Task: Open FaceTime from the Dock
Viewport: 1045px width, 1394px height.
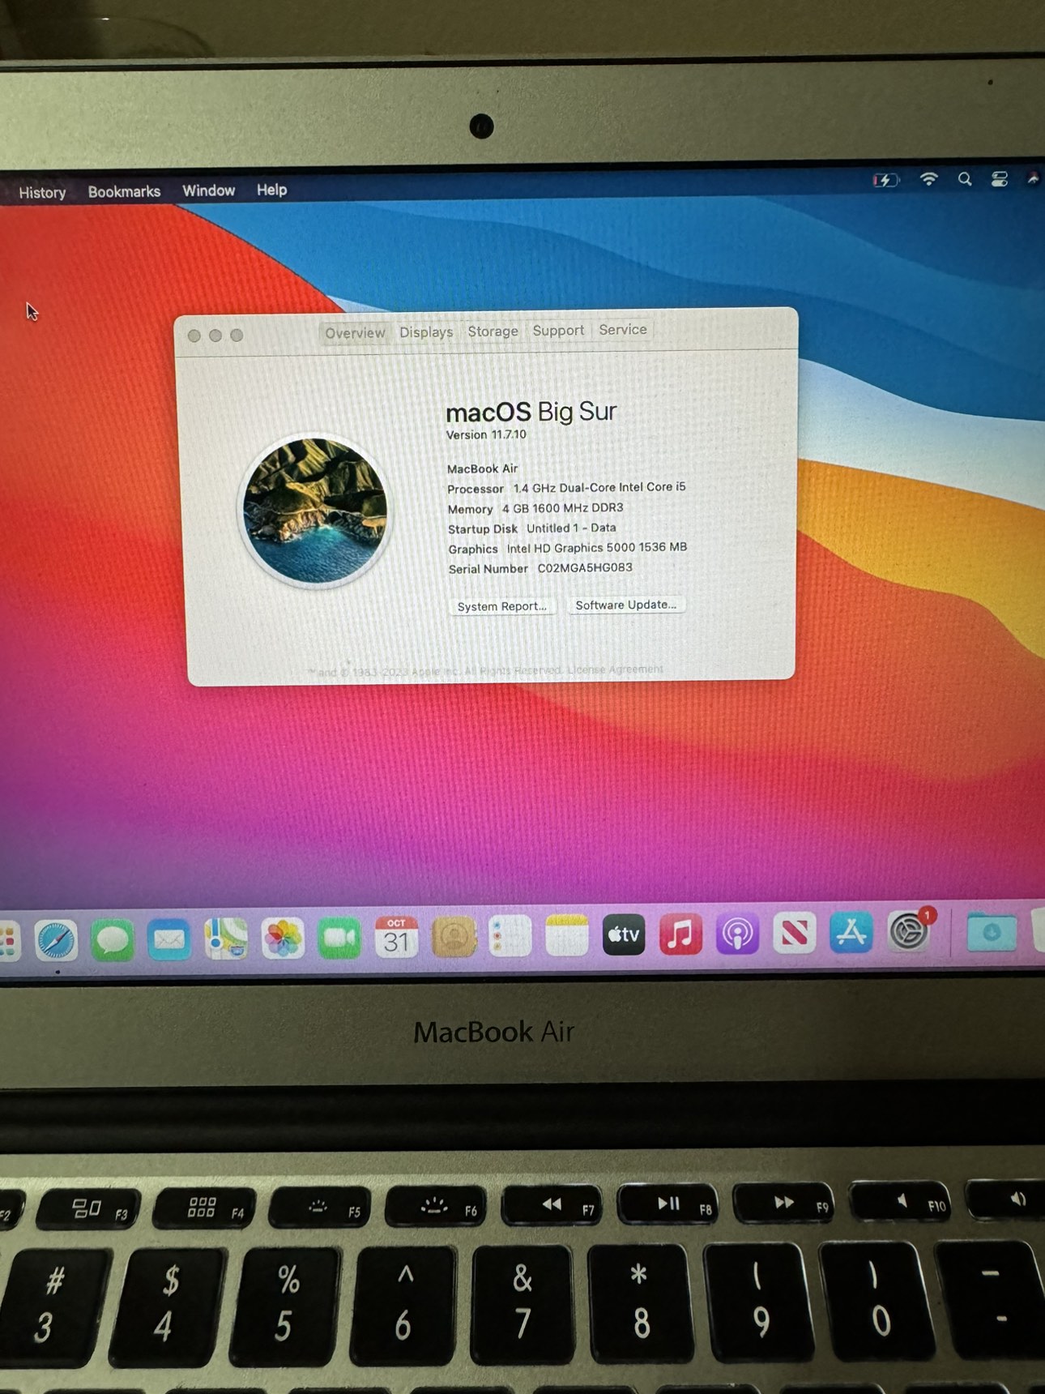Action: coord(339,938)
